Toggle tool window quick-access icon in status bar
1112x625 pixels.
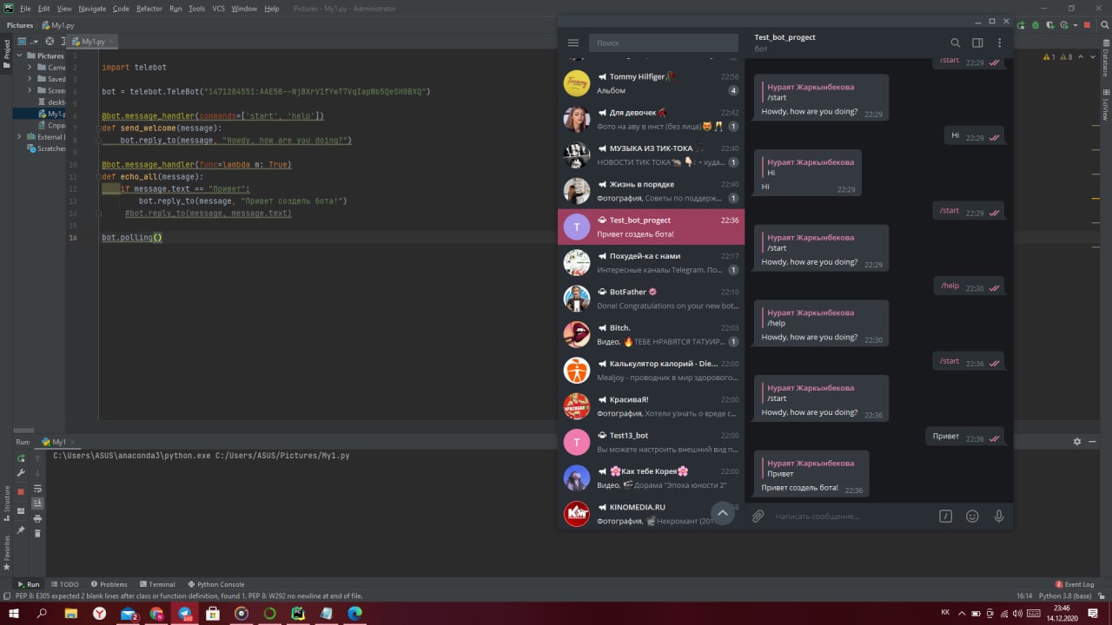point(6,595)
